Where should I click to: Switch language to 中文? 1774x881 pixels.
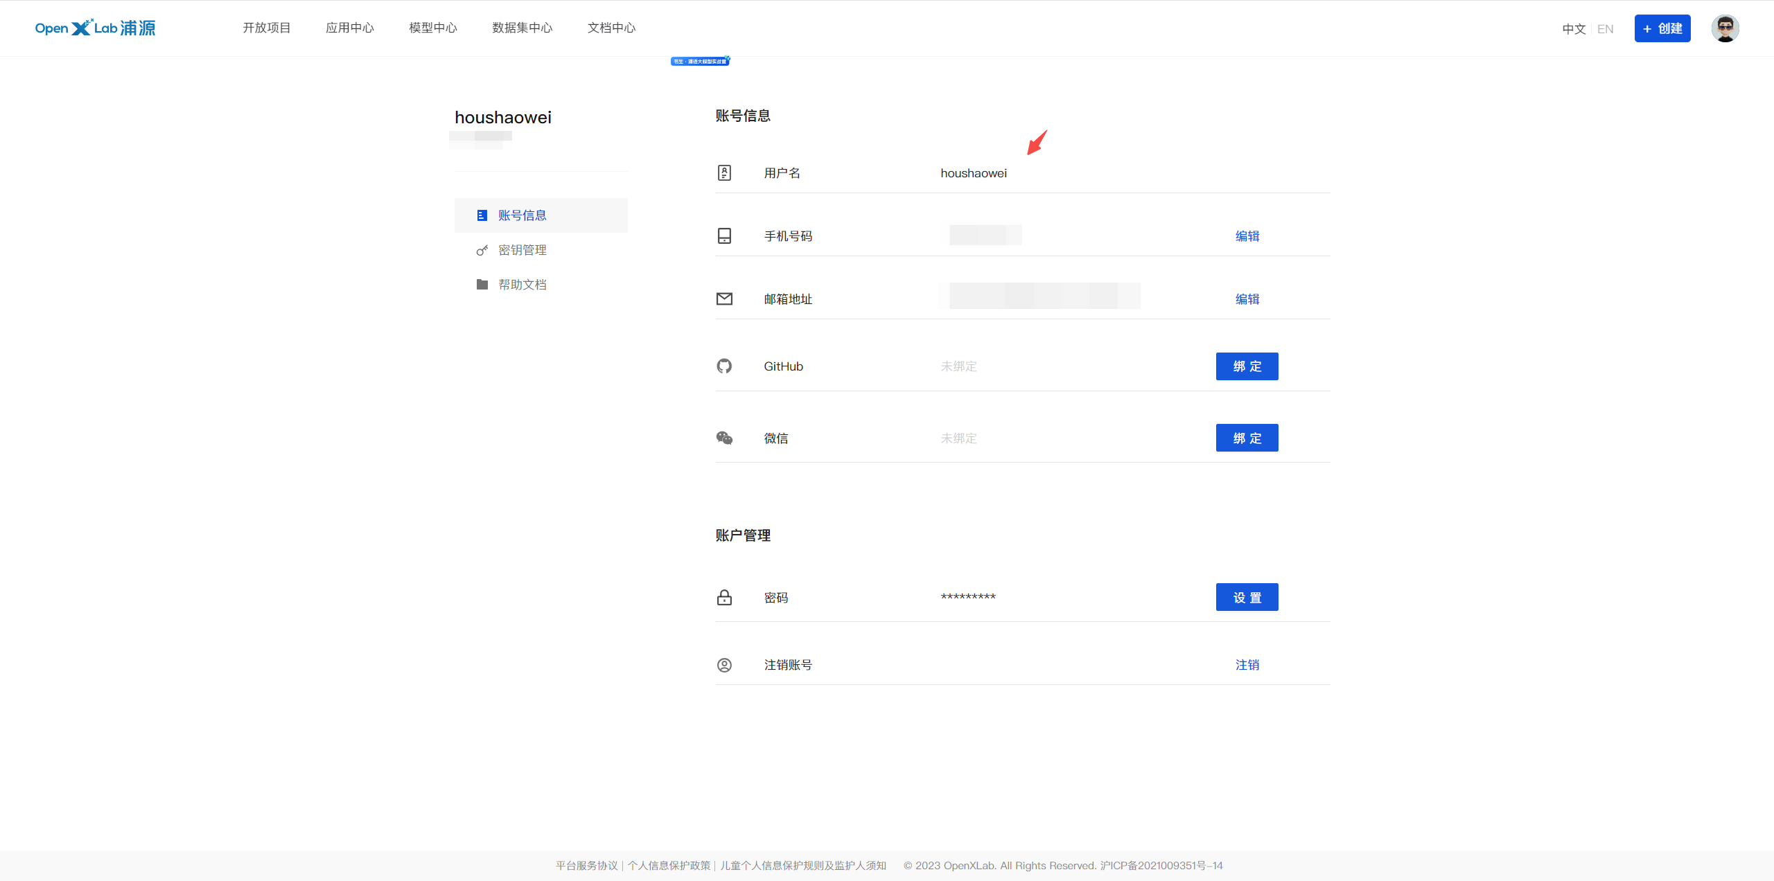1574,29
